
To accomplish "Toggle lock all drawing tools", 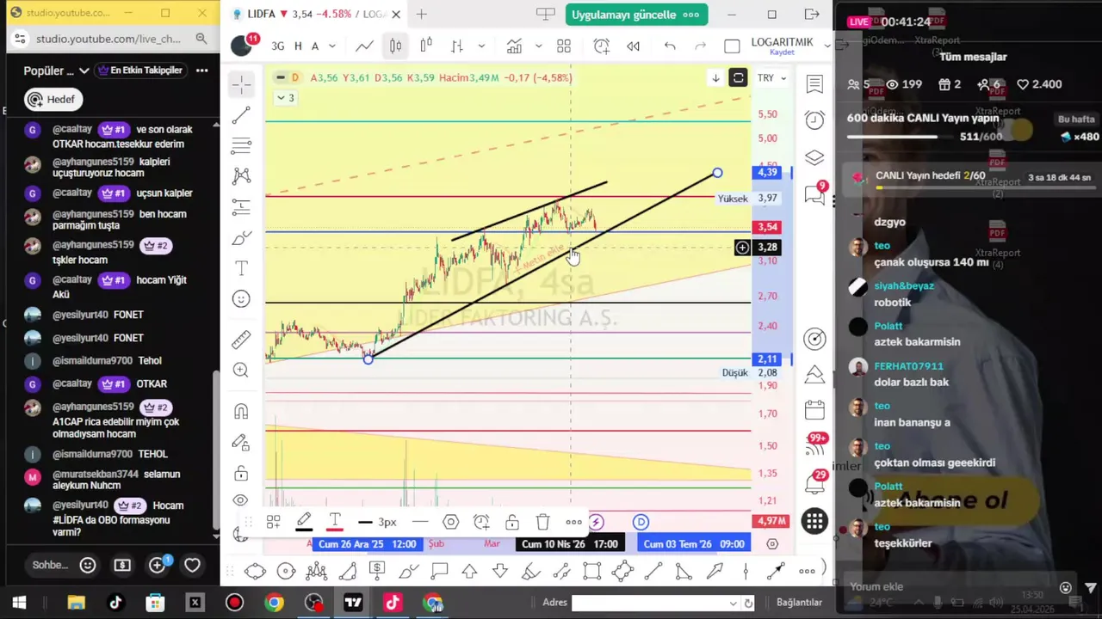I will point(241,474).
